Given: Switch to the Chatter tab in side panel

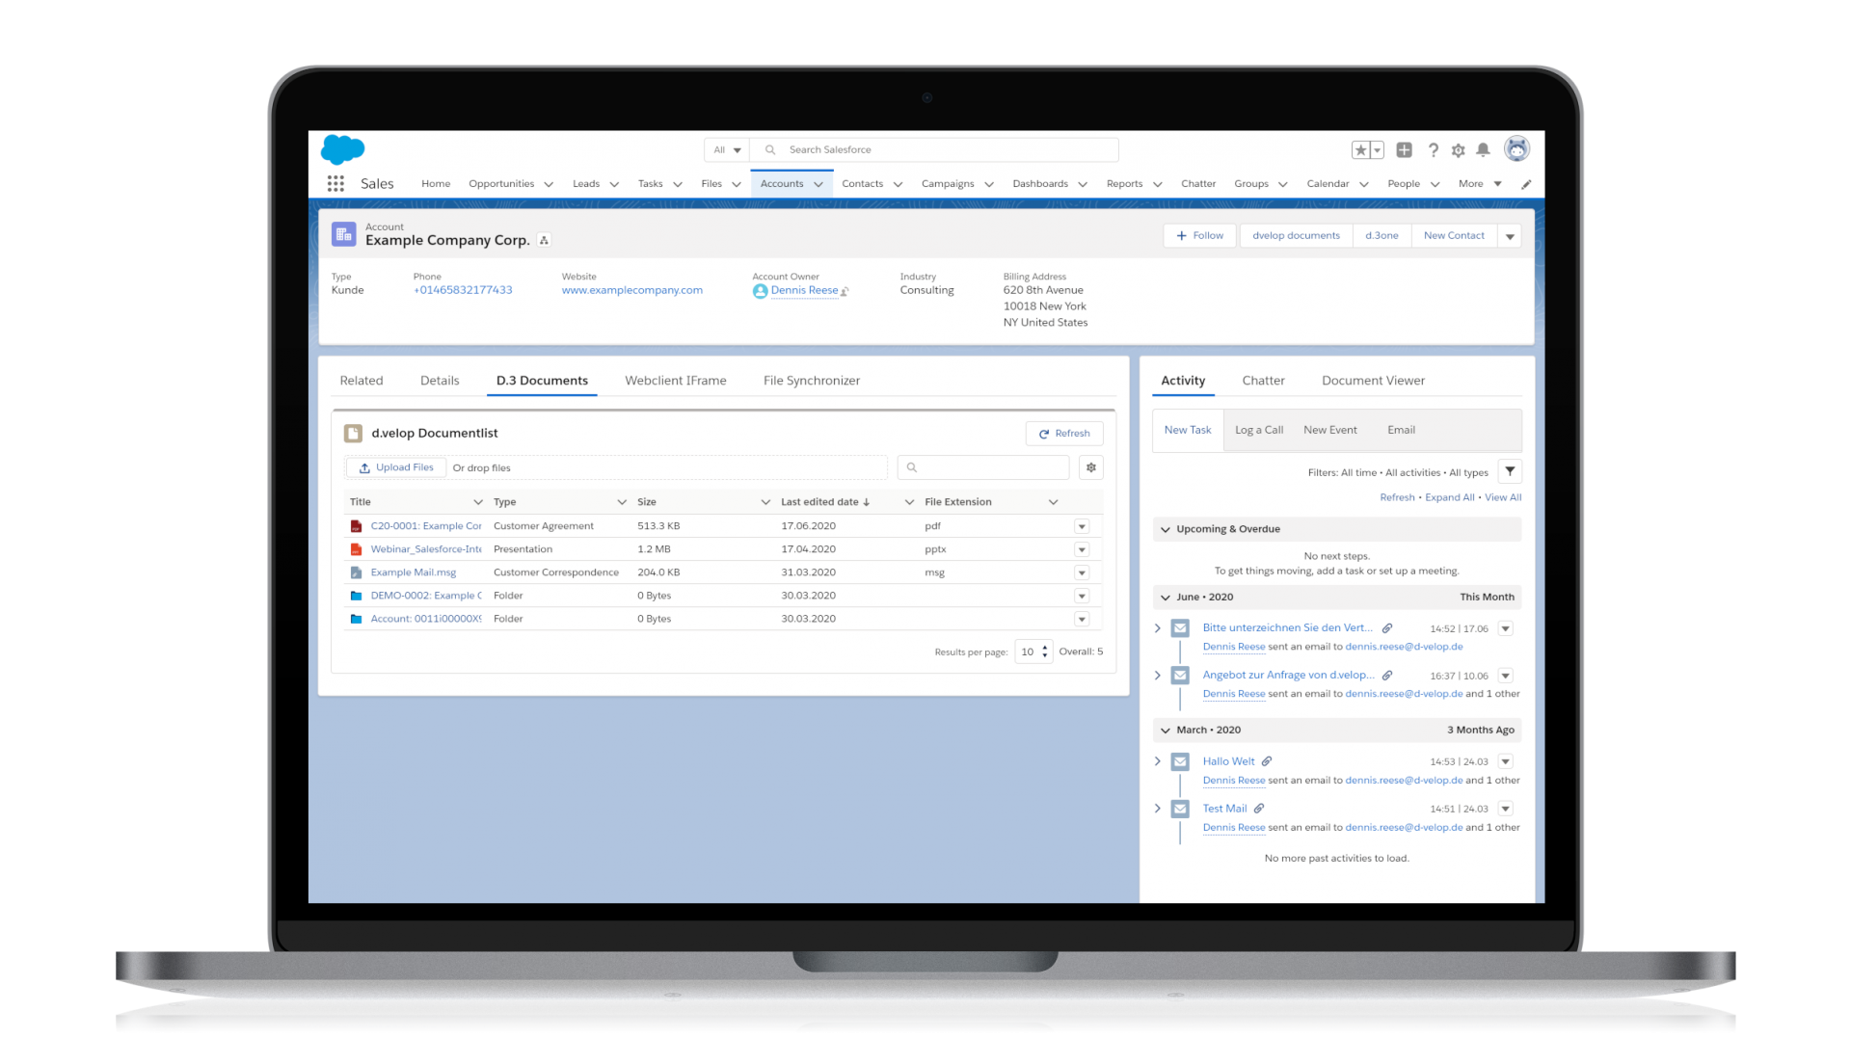Looking at the screenshot, I should [1263, 381].
